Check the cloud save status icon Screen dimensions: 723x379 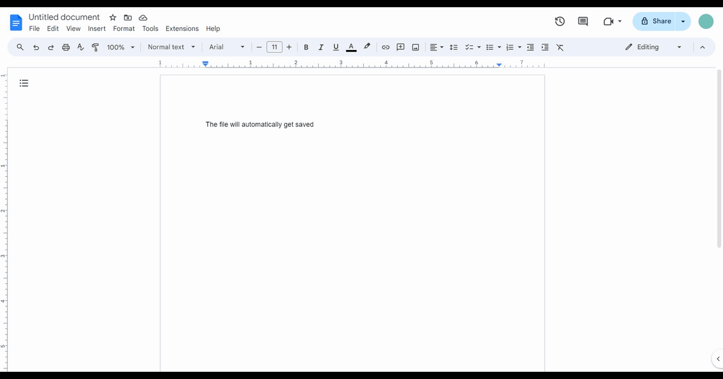[143, 17]
